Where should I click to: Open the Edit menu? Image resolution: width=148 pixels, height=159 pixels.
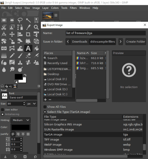(10, 8)
